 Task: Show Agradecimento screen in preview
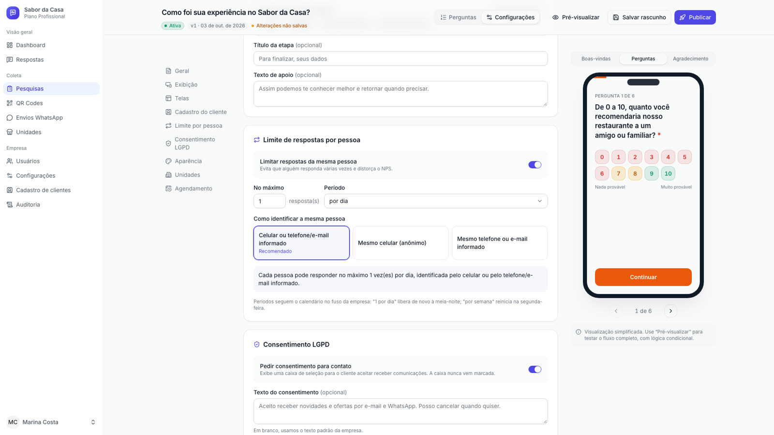tap(690, 58)
